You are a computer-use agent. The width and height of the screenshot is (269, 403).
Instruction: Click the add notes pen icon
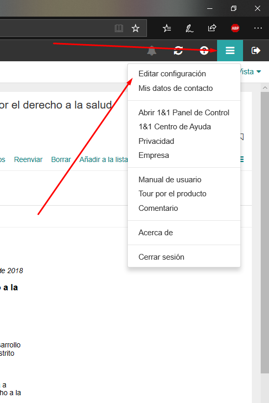pos(190,28)
